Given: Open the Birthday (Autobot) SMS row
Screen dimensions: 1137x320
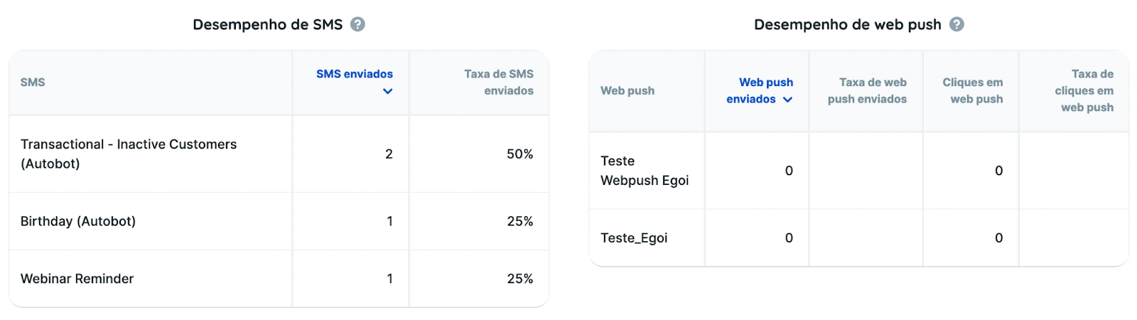Looking at the screenshot, I should (279, 221).
